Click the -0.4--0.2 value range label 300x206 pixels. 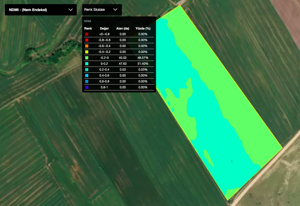(104, 52)
